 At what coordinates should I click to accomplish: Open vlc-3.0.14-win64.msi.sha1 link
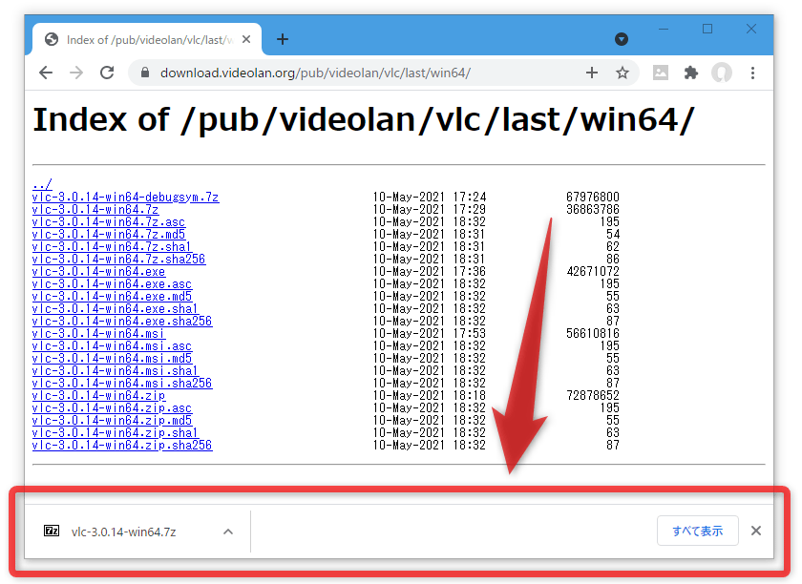pyautogui.click(x=116, y=371)
